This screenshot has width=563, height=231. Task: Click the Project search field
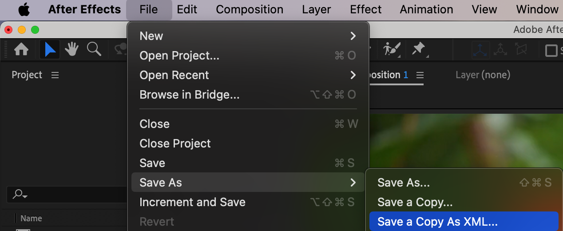67,194
